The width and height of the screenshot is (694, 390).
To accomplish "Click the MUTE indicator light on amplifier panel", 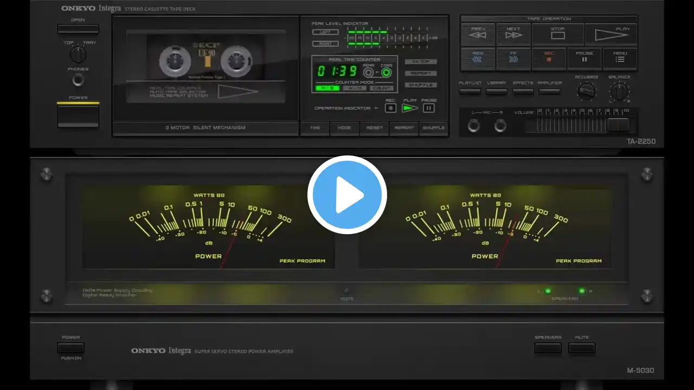I will (347, 291).
